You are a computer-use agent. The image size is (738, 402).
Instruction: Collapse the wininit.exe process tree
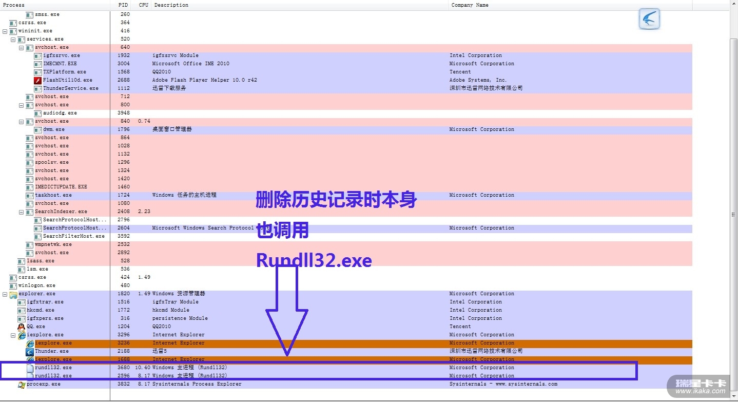click(x=5, y=31)
